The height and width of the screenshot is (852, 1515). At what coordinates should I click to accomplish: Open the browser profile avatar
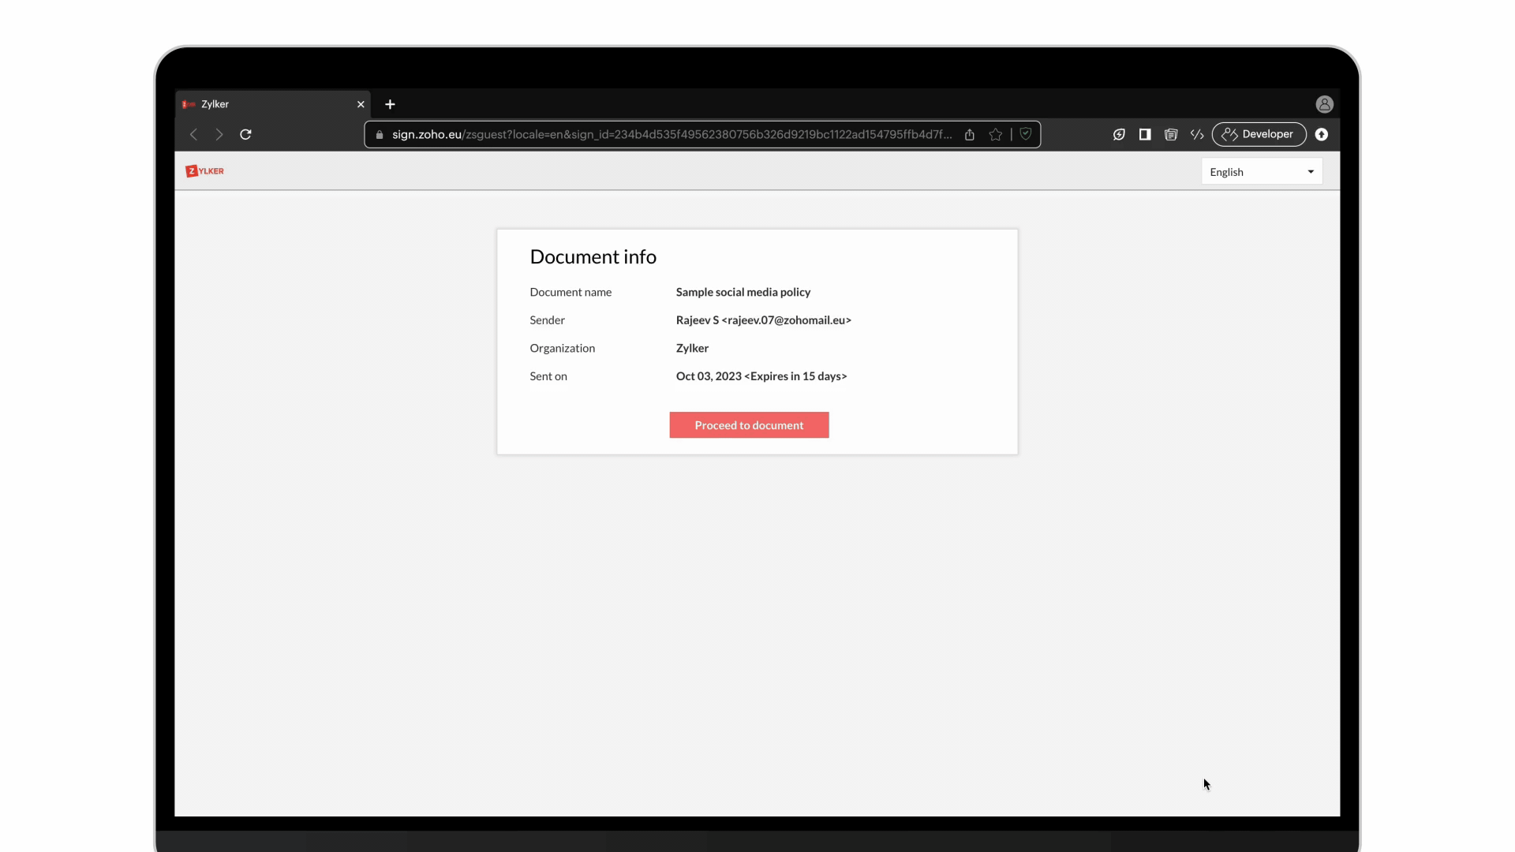[x=1324, y=104]
